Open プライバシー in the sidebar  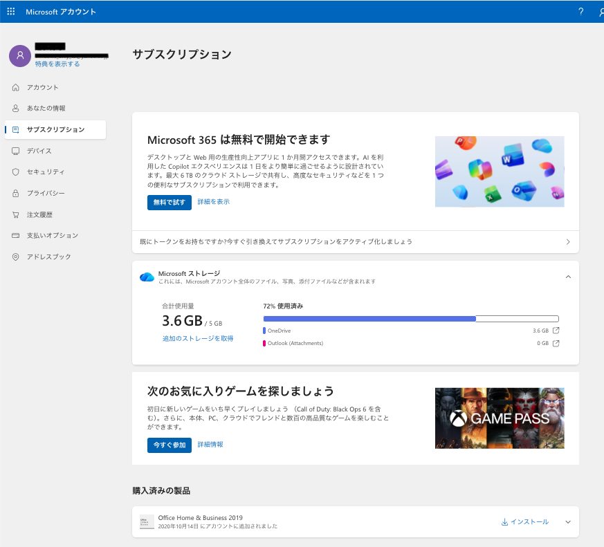click(x=46, y=193)
